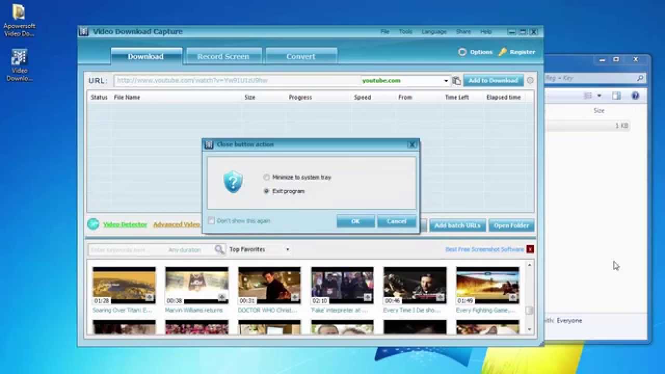
Task: Open the File menu
Action: coord(385,32)
